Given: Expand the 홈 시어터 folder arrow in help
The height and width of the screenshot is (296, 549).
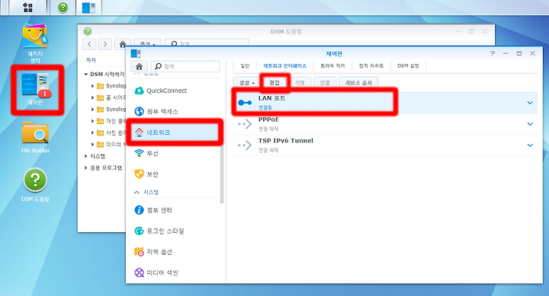Looking at the screenshot, I should tap(92, 97).
